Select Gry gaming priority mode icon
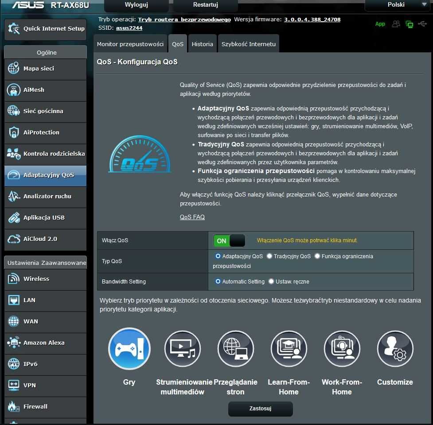433x425 pixels. tap(129, 348)
